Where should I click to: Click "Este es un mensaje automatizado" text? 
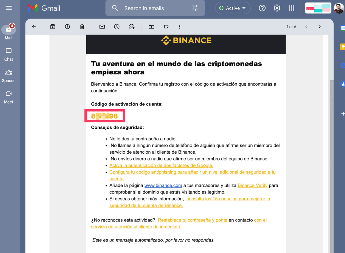click(153, 240)
